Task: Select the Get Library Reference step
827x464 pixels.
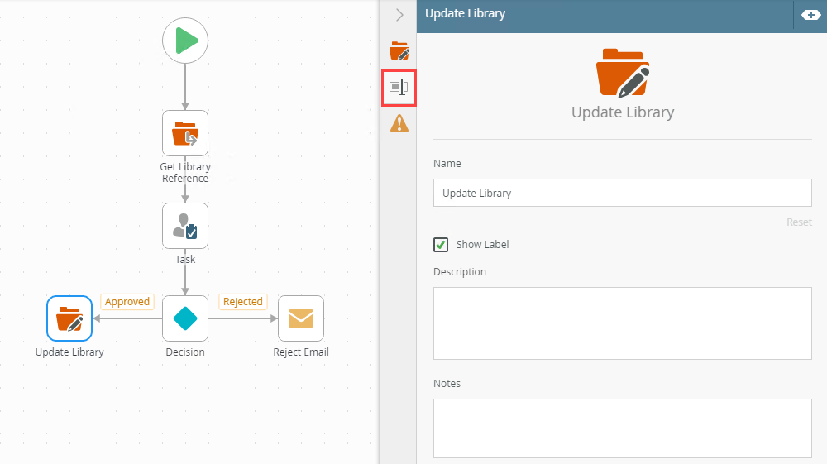Action: point(185,133)
